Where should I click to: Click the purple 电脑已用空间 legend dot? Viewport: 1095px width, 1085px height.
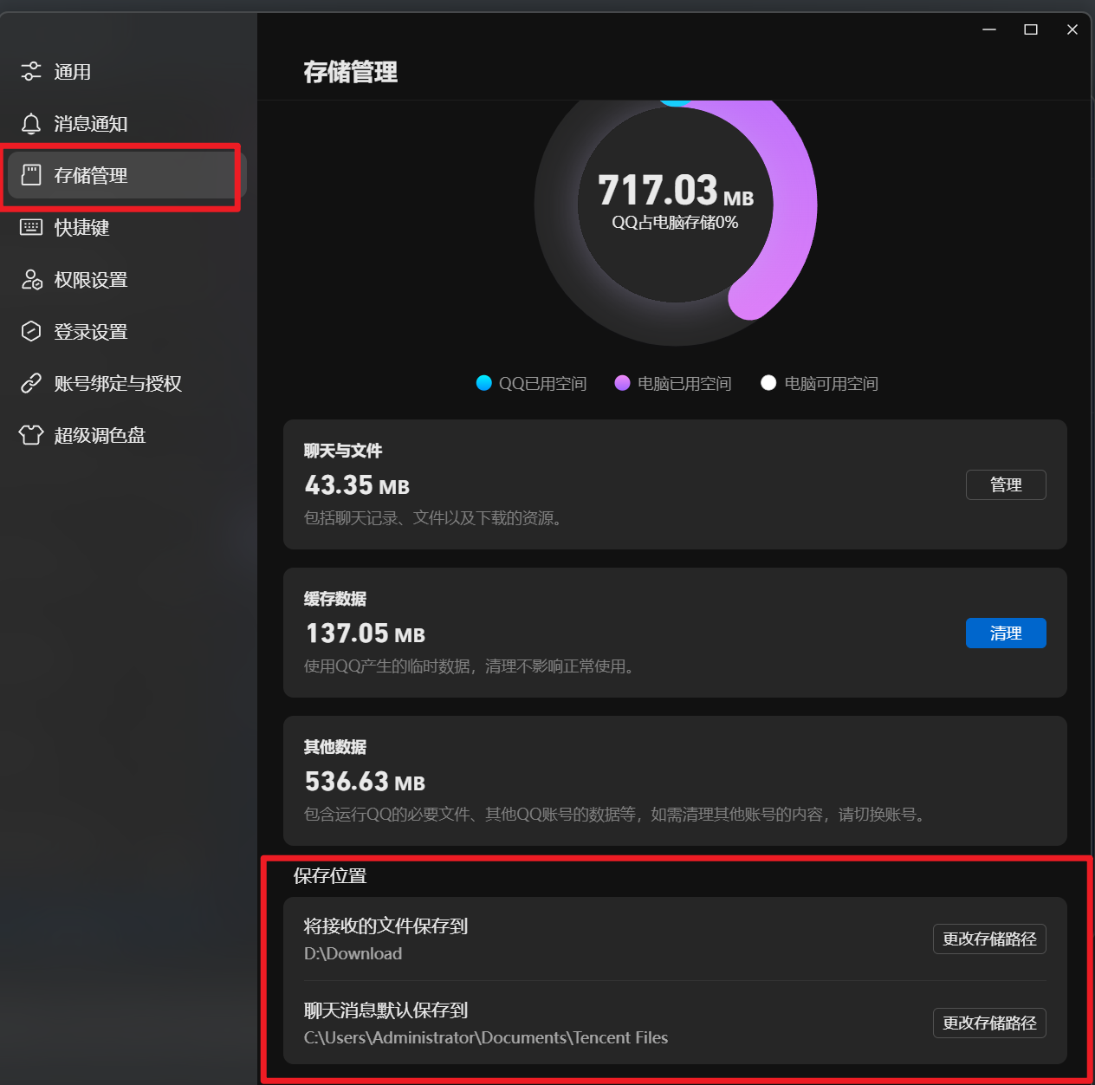622,383
